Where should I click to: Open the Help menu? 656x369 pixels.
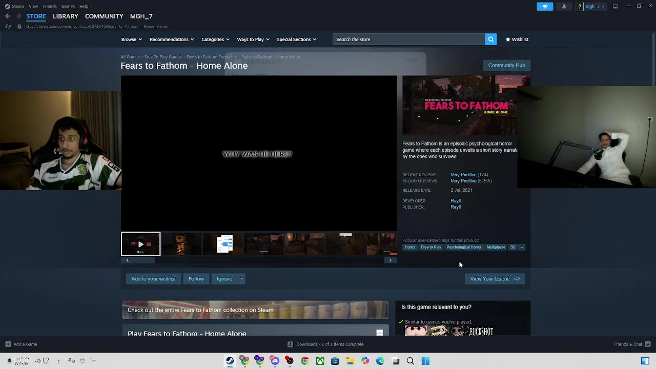pyautogui.click(x=84, y=6)
